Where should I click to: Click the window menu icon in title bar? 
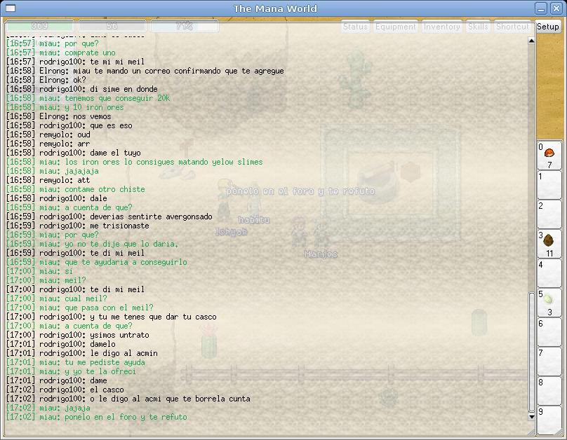click(x=11, y=8)
